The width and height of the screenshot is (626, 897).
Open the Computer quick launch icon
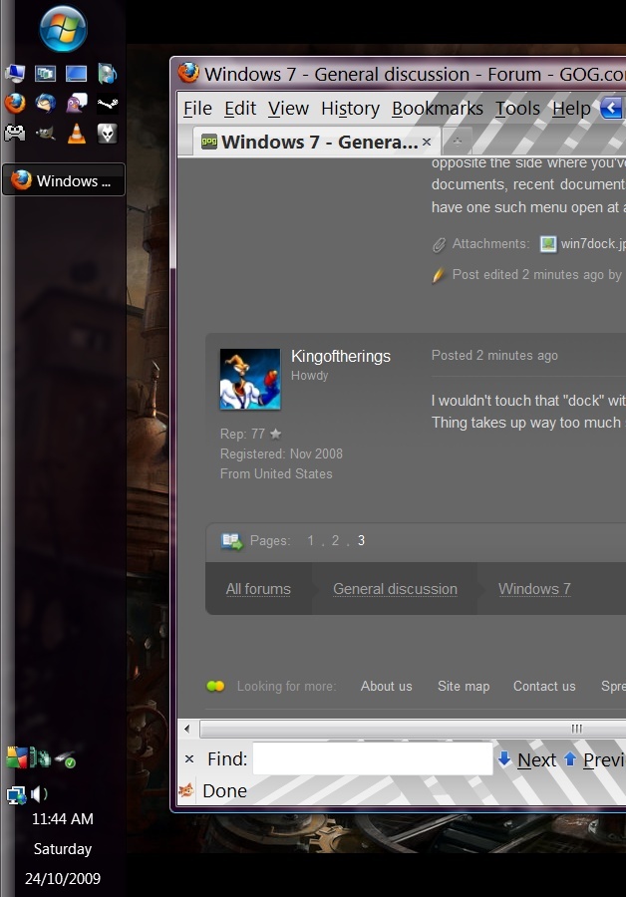15,73
